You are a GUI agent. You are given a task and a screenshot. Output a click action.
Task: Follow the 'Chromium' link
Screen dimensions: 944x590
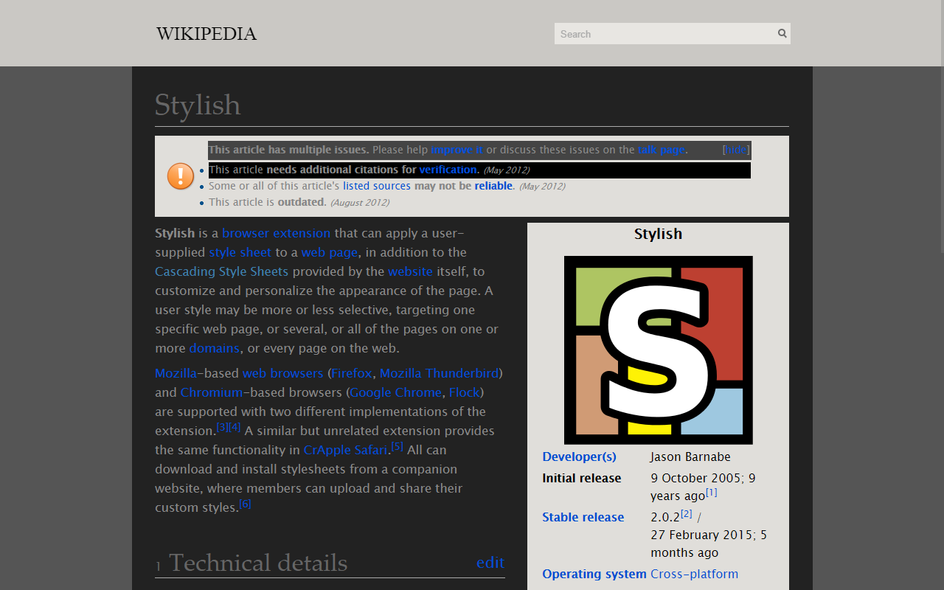pyautogui.click(x=212, y=392)
